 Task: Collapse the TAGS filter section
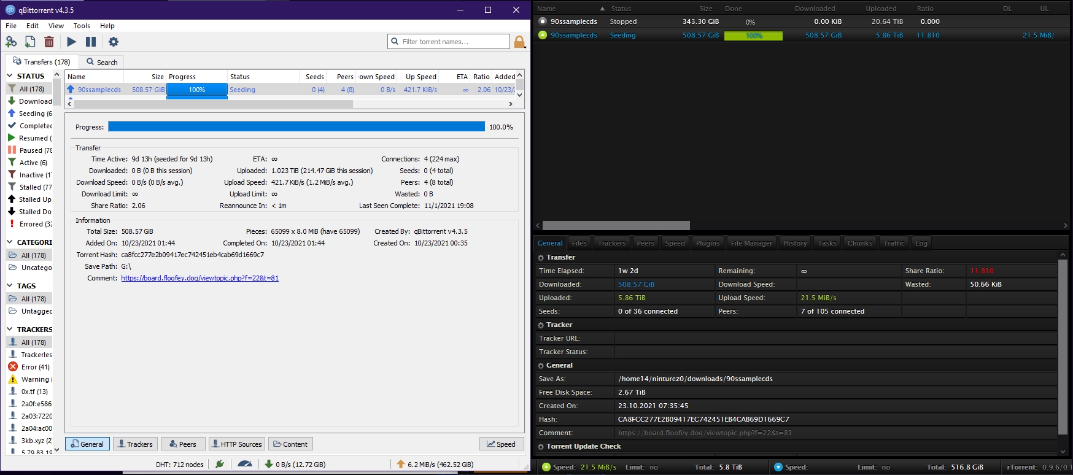tap(10, 286)
